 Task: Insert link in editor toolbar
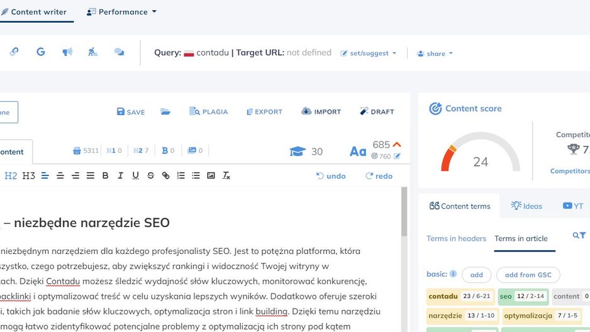click(165, 175)
